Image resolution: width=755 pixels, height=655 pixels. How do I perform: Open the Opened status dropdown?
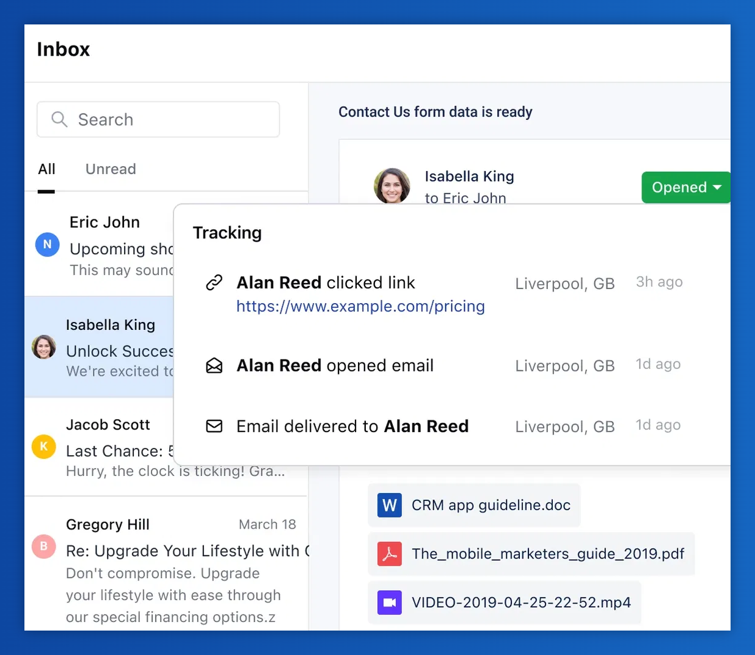pyautogui.click(x=686, y=187)
